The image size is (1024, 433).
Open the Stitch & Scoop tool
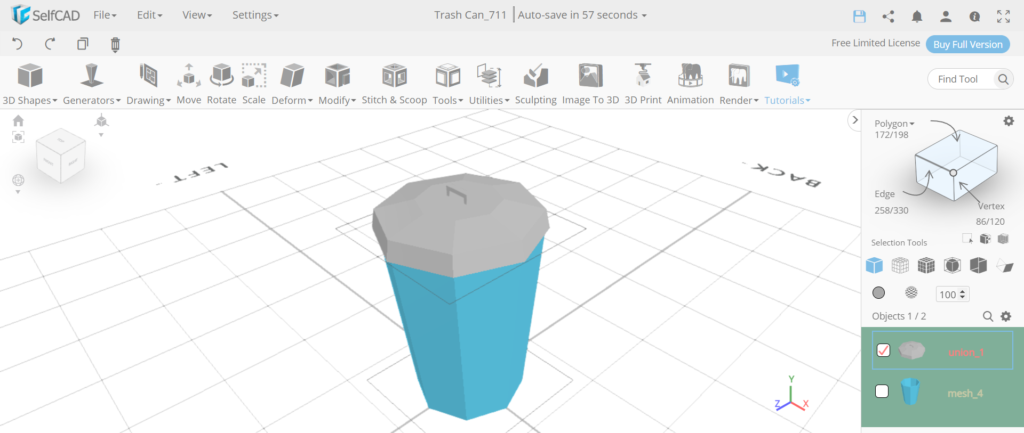(394, 84)
